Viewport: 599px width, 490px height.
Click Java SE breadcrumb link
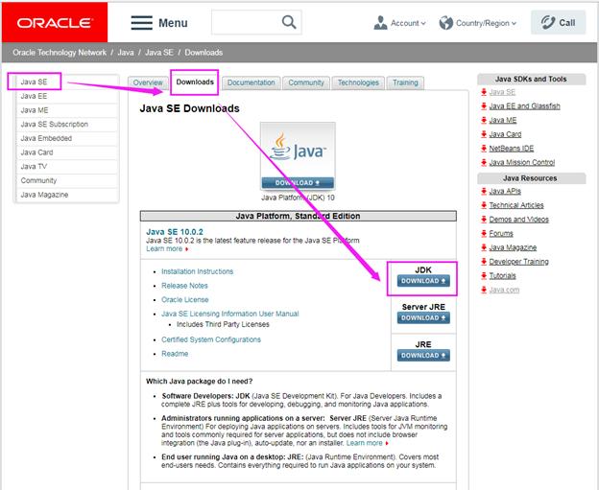159,53
